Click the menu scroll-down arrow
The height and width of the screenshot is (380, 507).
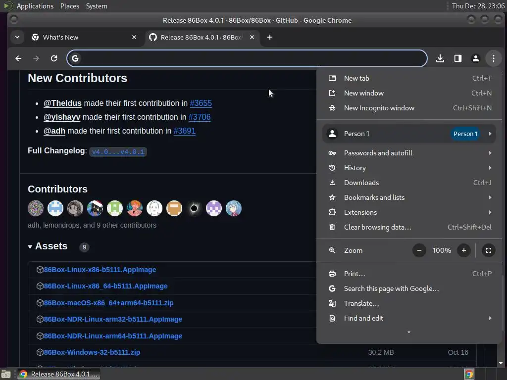(409, 332)
